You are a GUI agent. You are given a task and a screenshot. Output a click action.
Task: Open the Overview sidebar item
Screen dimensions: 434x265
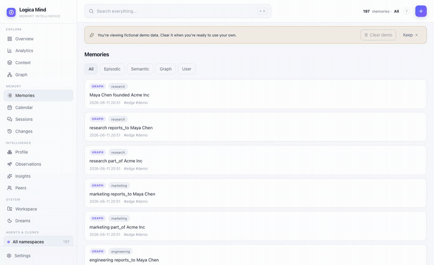(39, 39)
